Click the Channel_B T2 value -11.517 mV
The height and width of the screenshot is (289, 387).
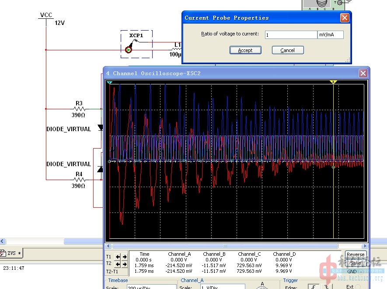click(214, 265)
